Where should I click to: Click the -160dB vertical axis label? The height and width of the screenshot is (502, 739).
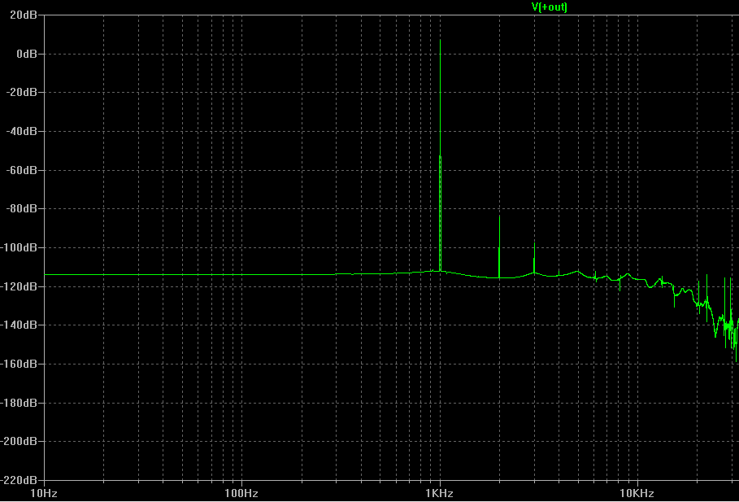coord(19,364)
